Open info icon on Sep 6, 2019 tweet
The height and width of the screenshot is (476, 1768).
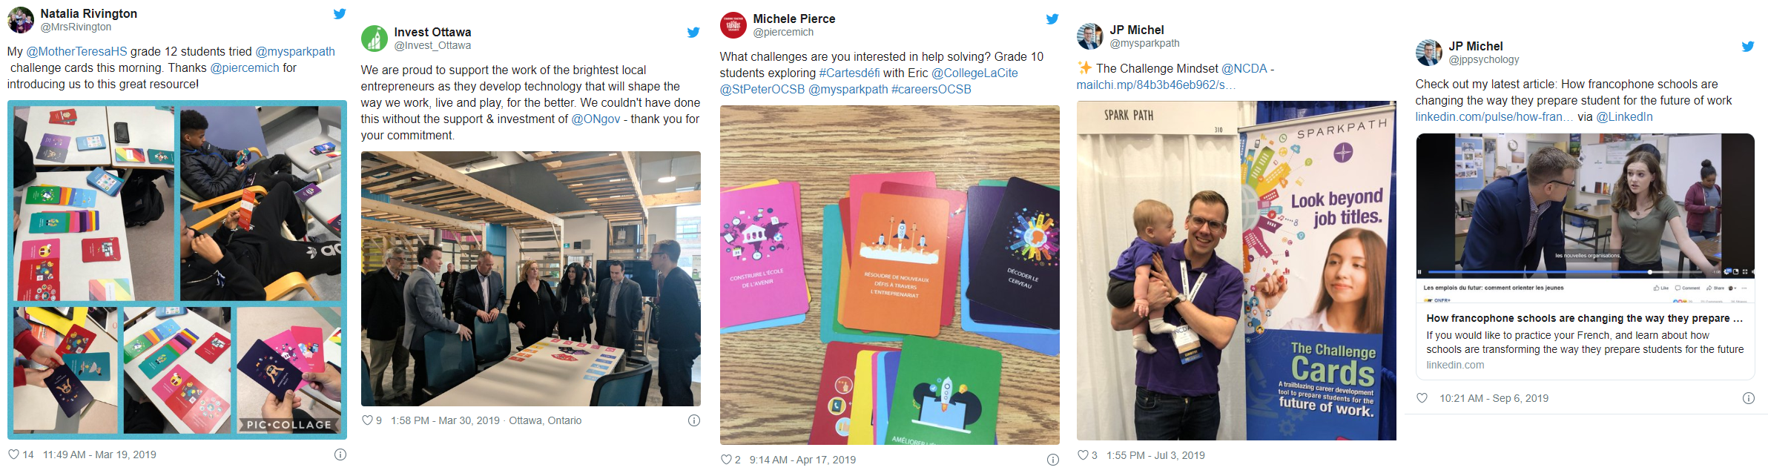(x=1749, y=398)
